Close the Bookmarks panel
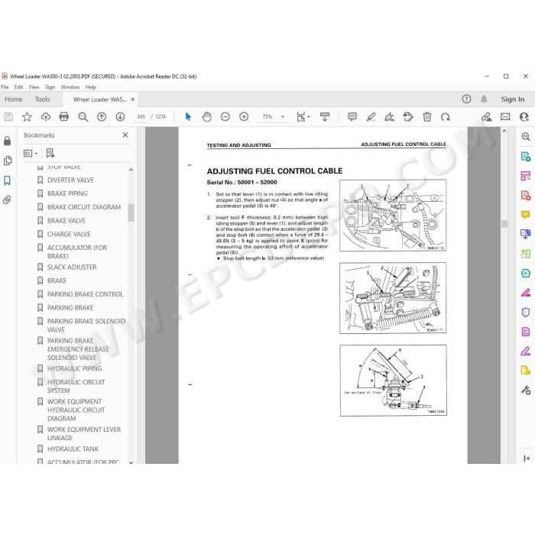535x535 pixels. coord(125,135)
